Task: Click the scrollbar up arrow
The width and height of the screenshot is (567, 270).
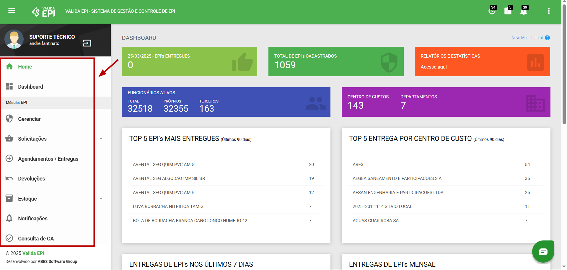Action: pyautogui.click(x=564, y=2)
